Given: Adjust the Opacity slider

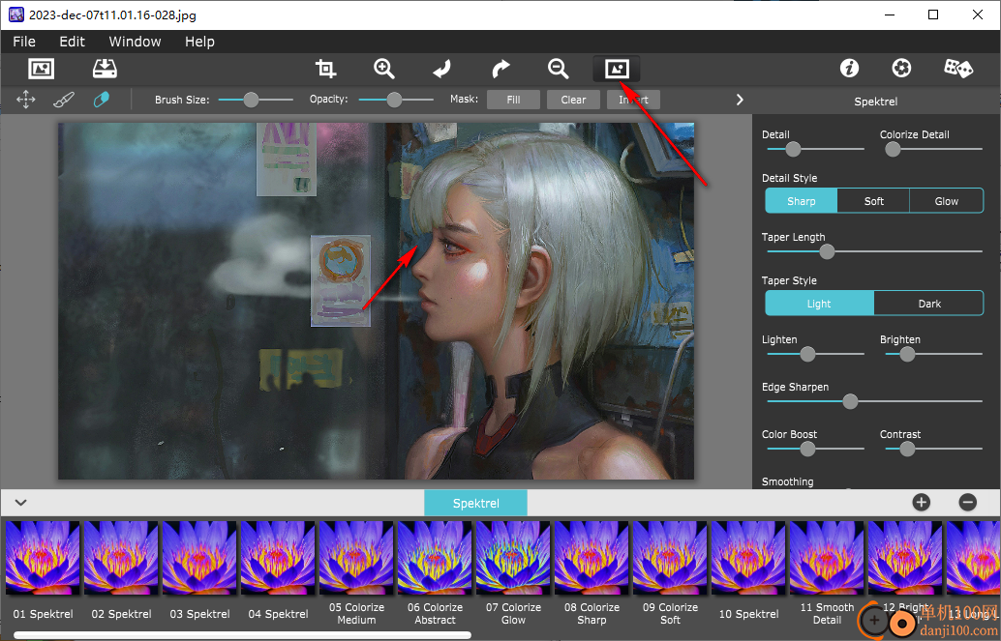Looking at the screenshot, I should (x=396, y=100).
